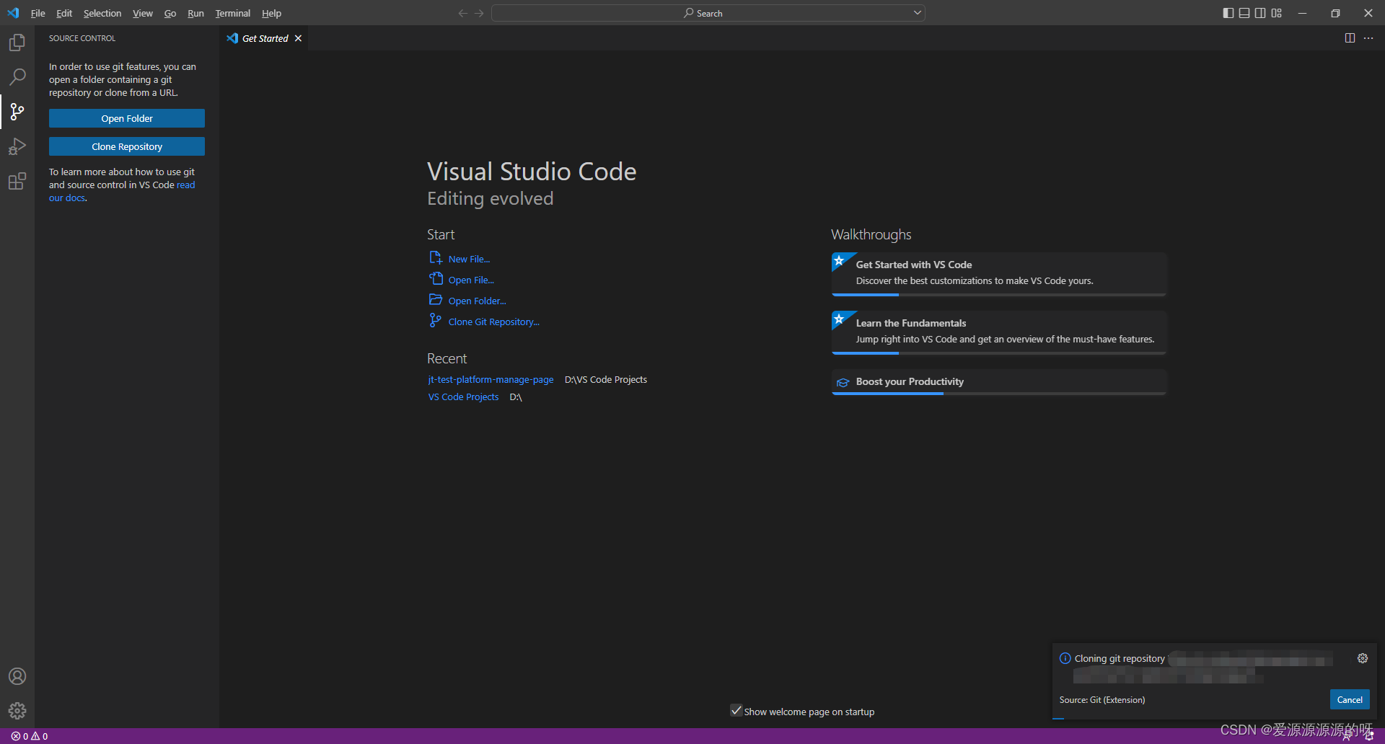Viewport: 1385px width, 744px height.
Task: Select the Source Control activity bar icon
Action: [17, 111]
